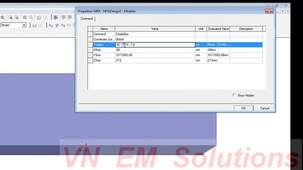Screen dimensions: 303x170
Task: Close the main HFSS window
Action: (286, 5)
